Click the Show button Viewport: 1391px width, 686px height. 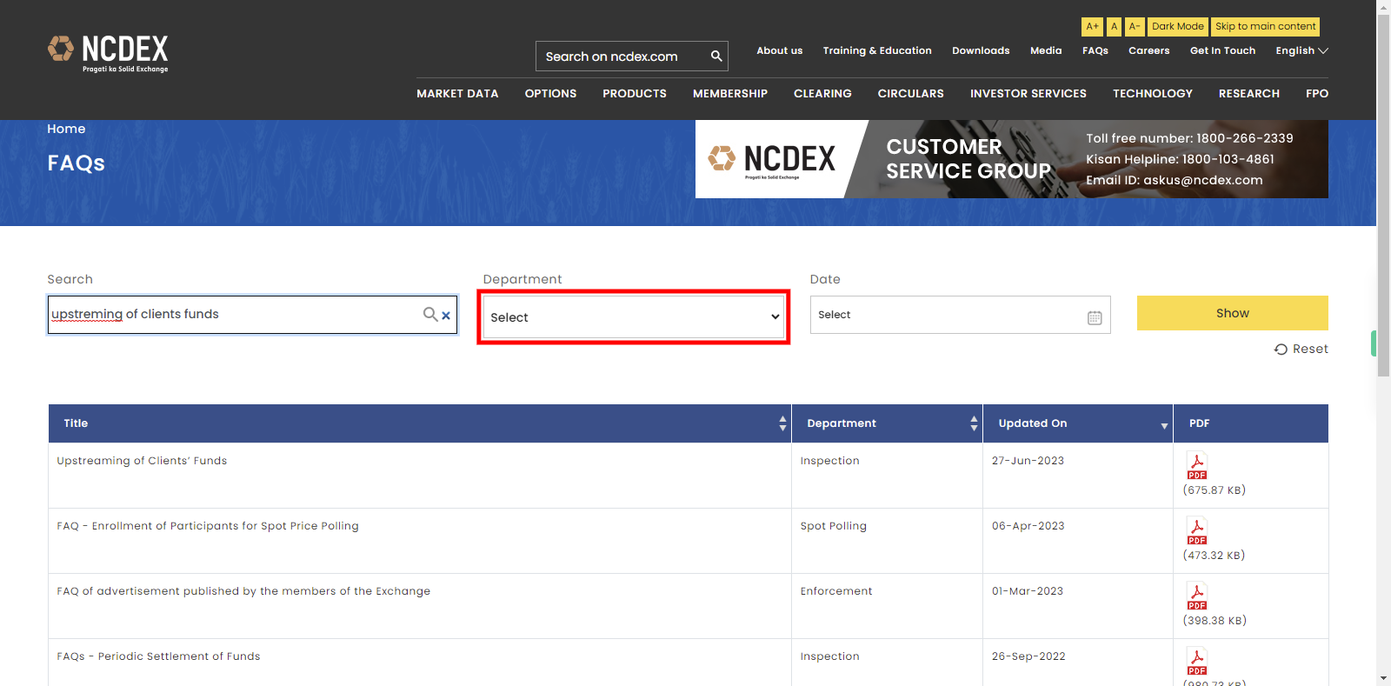[x=1232, y=313]
